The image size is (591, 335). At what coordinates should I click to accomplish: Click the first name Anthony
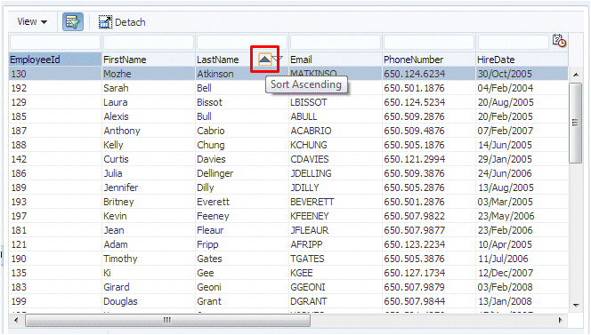(122, 131)
